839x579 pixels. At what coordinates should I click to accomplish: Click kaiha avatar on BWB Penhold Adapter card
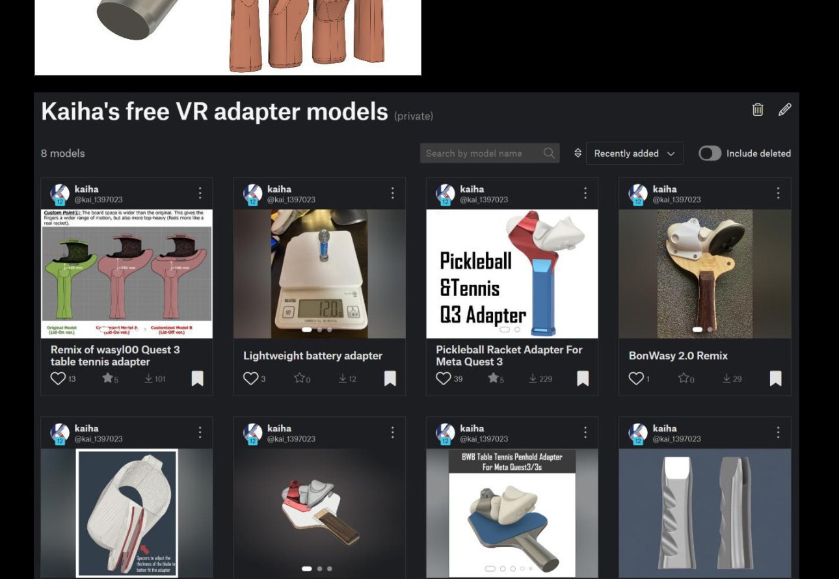(446, 433)
